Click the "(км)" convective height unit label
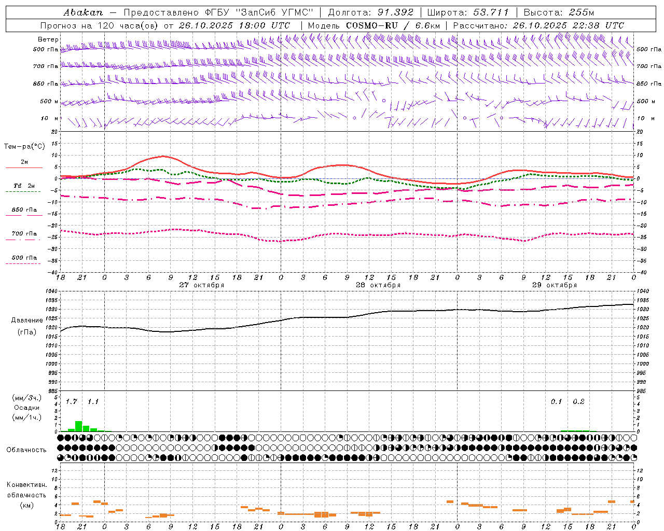Viewport: 664px width, 531px height. point(27,505)
